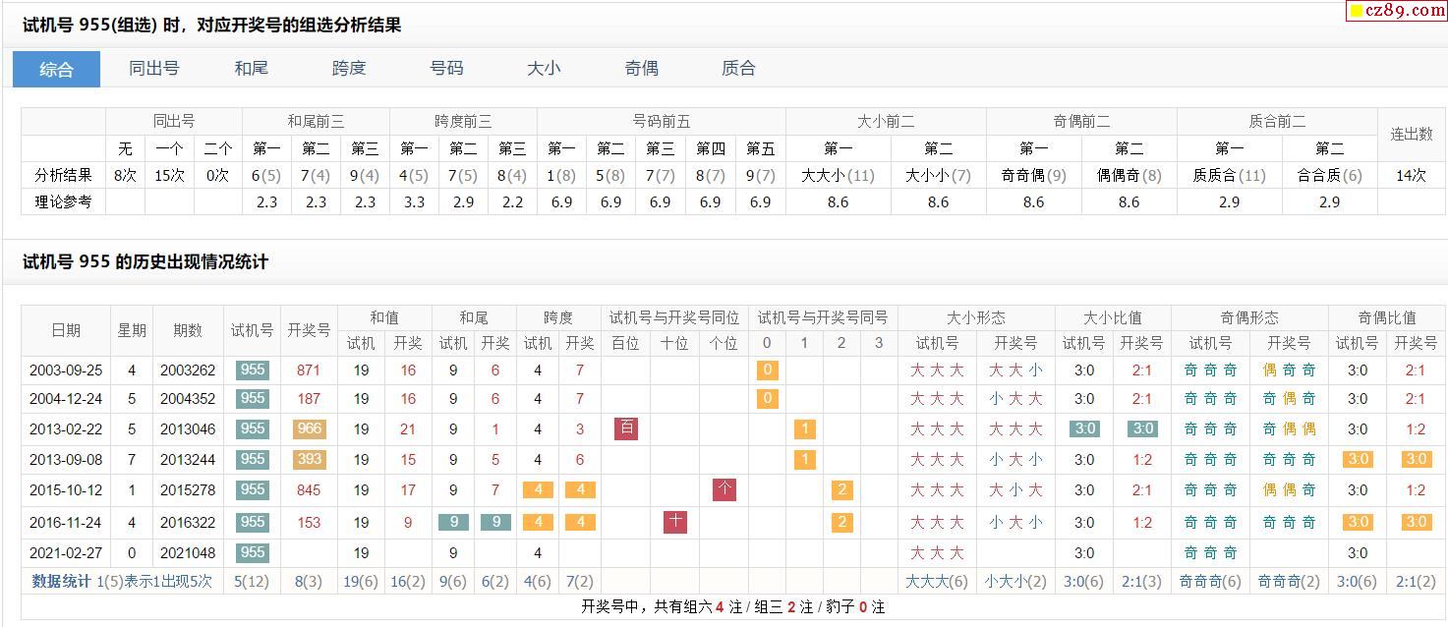Click the red 百 position badge

click(625, 428)
